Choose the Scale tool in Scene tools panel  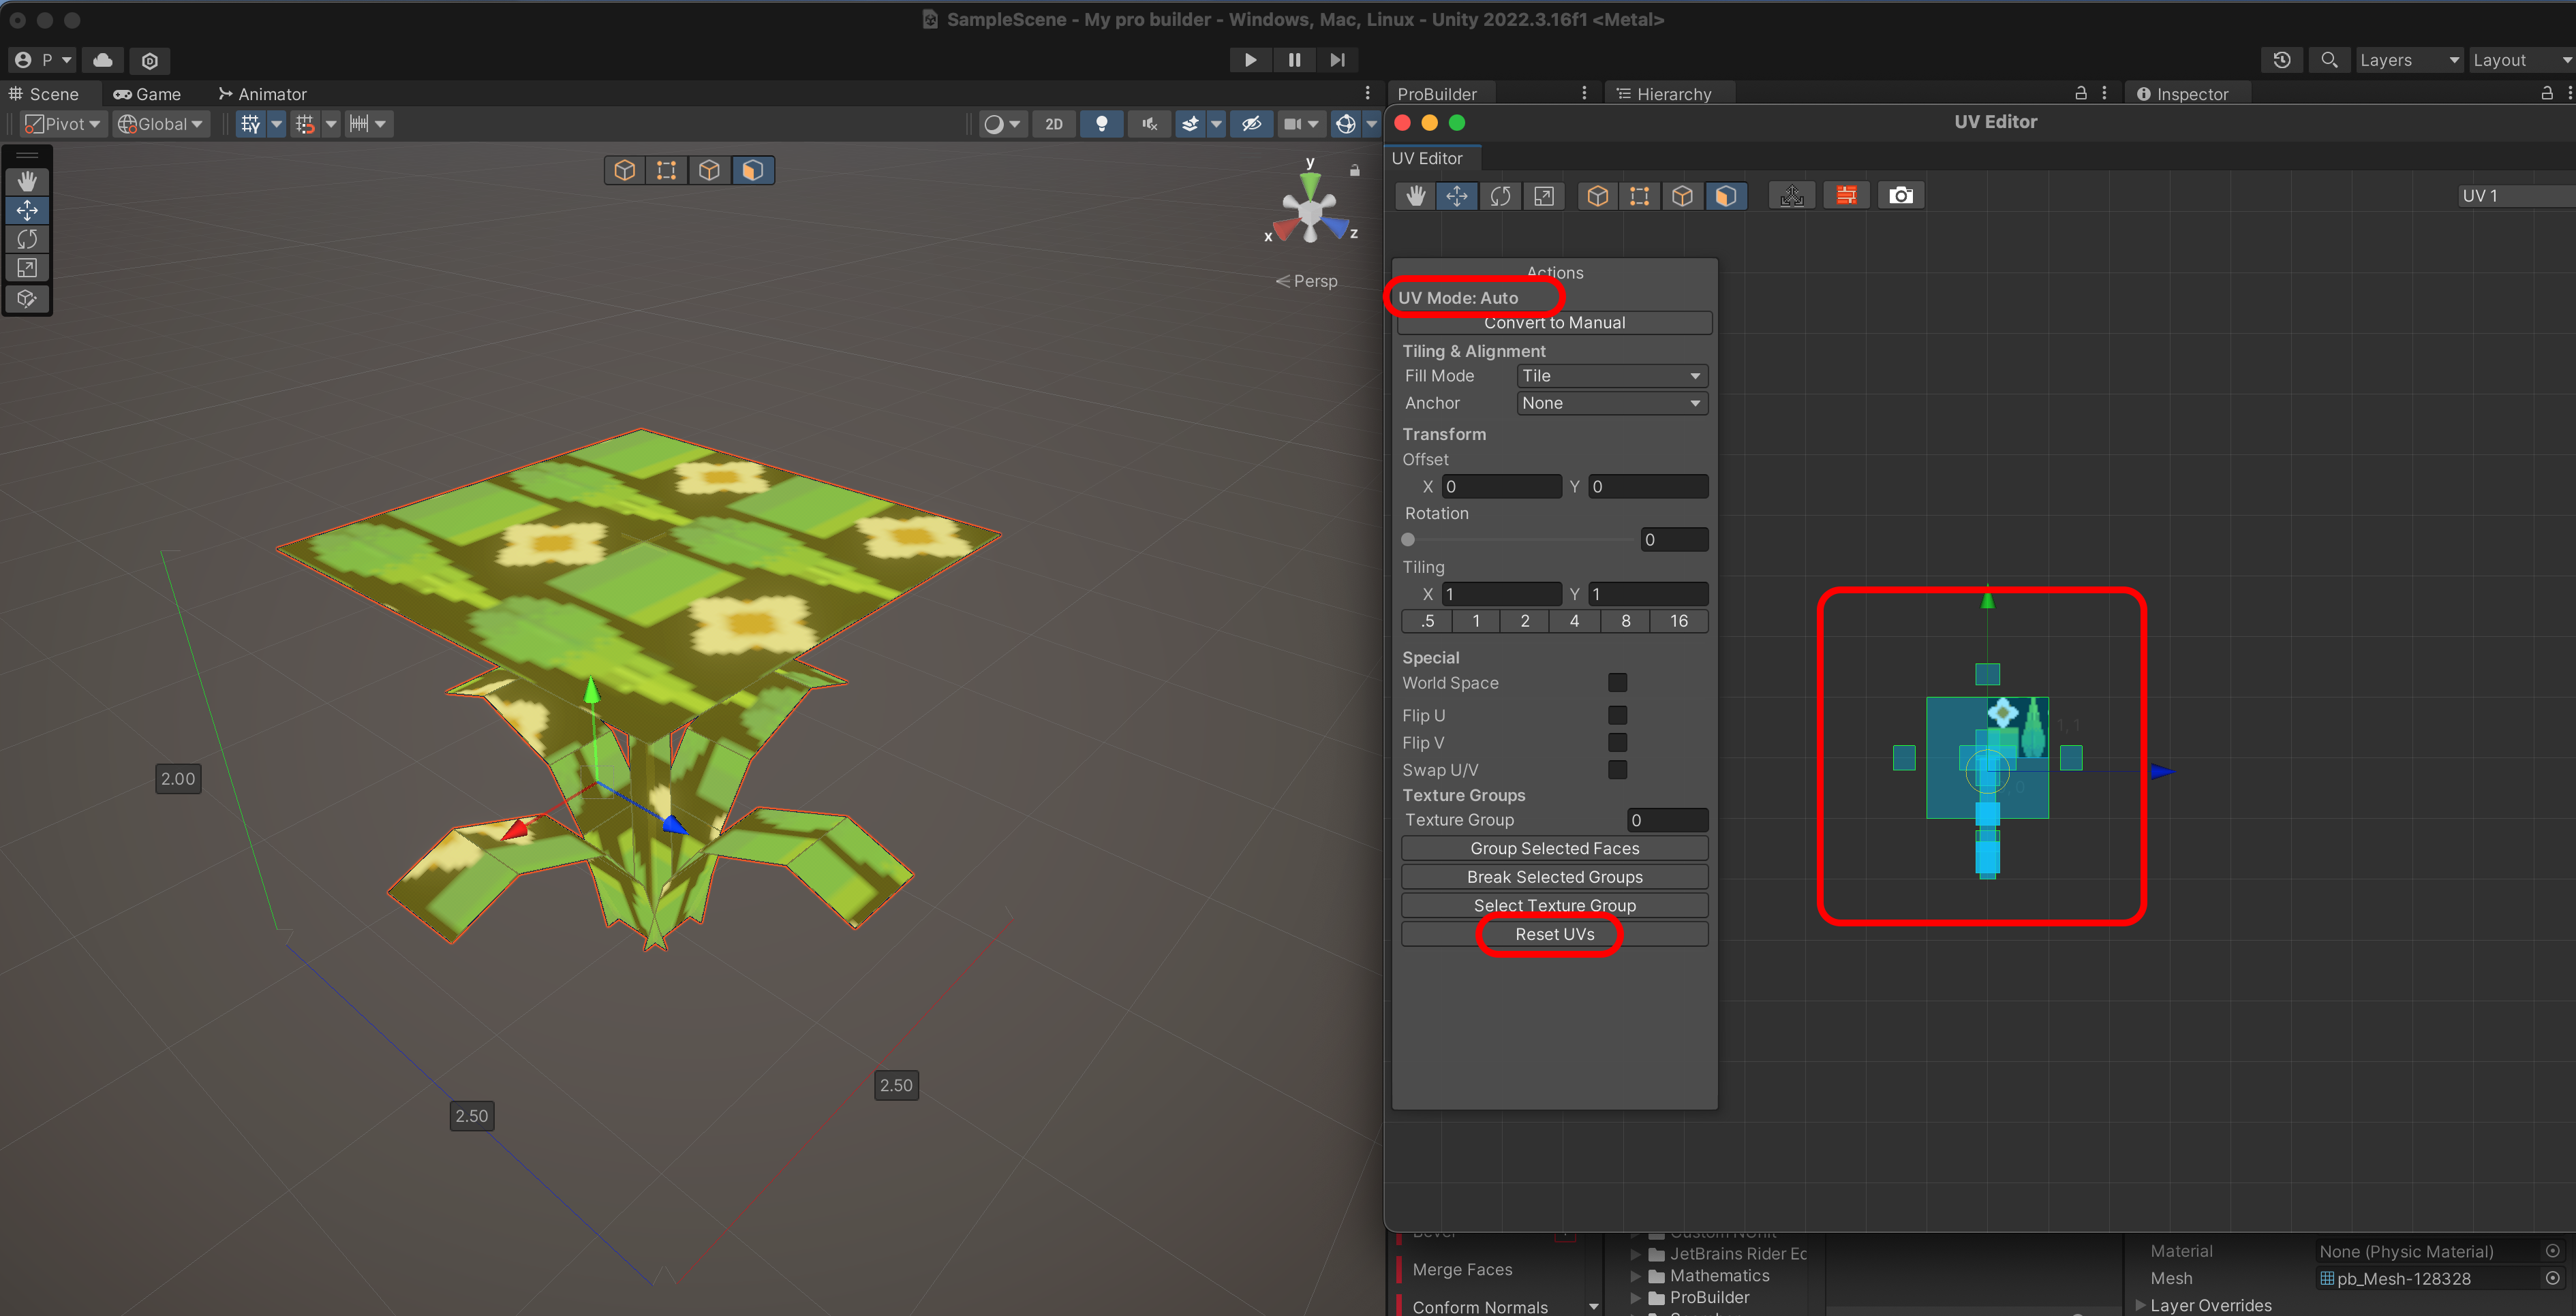tap(27, 268)
